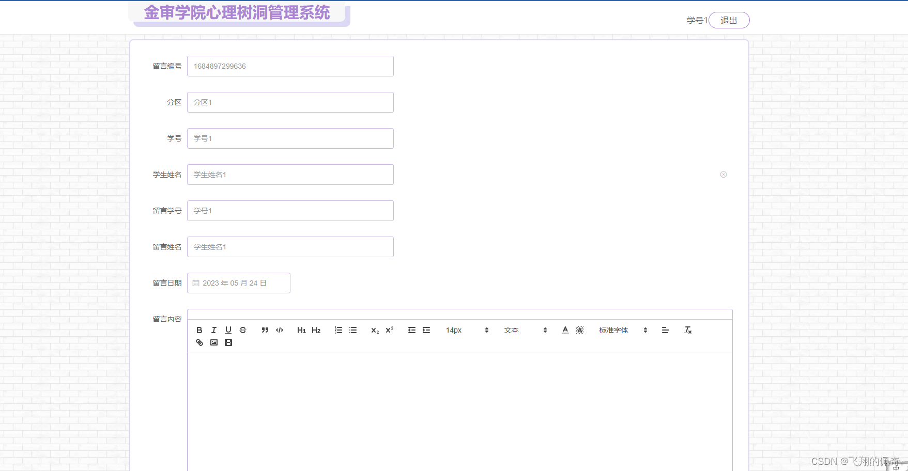This screenshot has height=471, width=908.
Task: Decrease indent in editor
Action: (412, 330)
